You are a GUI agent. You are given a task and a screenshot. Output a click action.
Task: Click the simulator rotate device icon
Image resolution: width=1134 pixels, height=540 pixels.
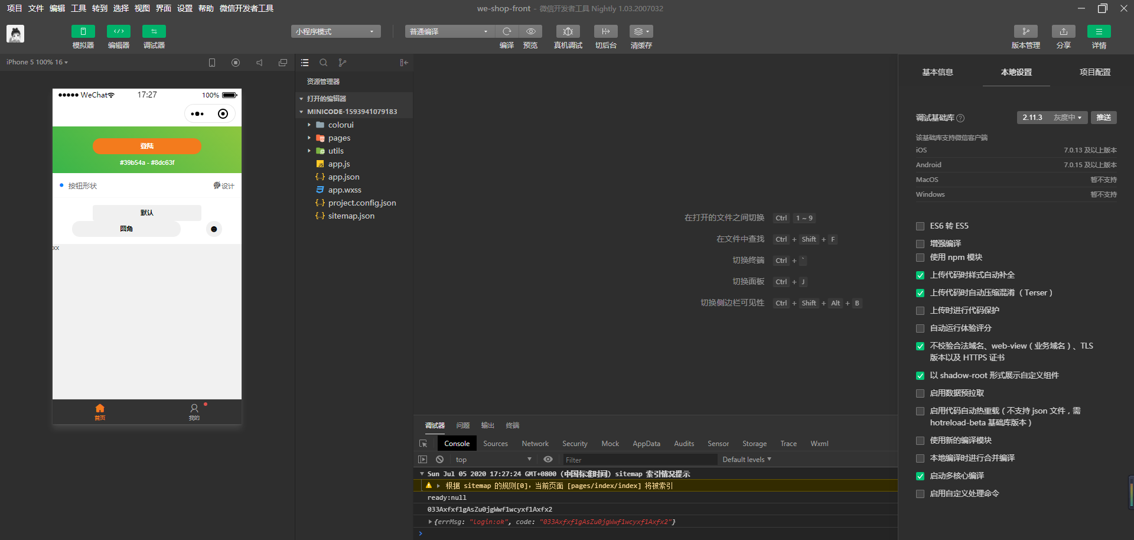coord(212,63)
